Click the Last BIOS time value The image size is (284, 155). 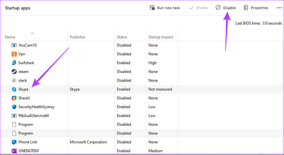point(272,23)
